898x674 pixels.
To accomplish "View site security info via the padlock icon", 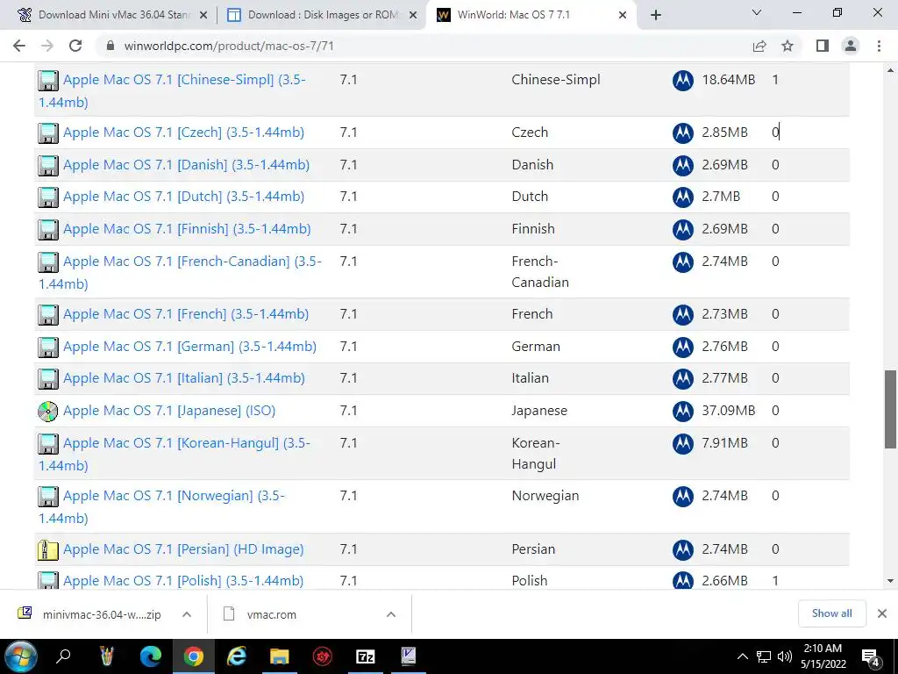I will pyautogui.click(x=111, y=46).
